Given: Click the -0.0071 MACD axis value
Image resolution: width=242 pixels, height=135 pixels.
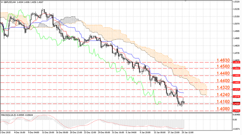Looking at the screenshot, I should [x=237, y=129].
